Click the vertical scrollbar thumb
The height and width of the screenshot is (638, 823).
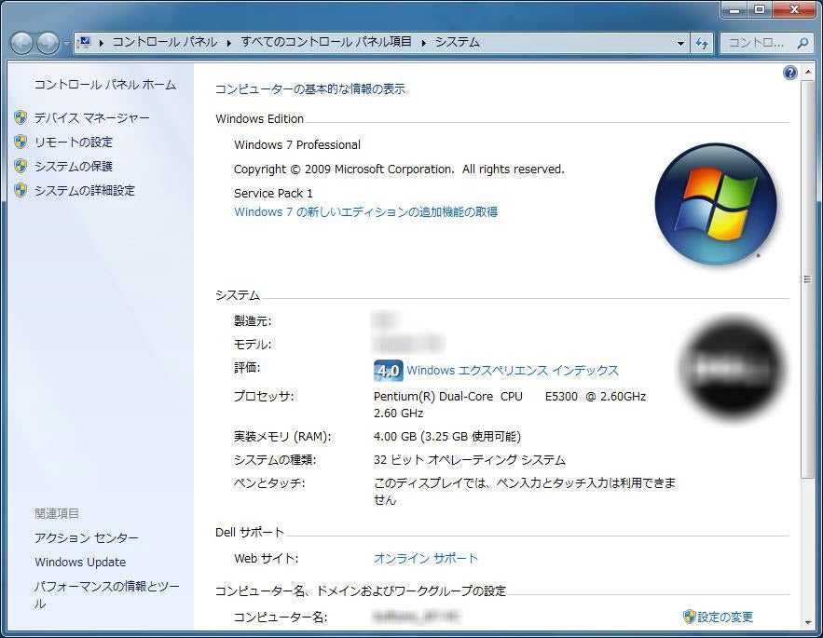(x=807, y=279)
